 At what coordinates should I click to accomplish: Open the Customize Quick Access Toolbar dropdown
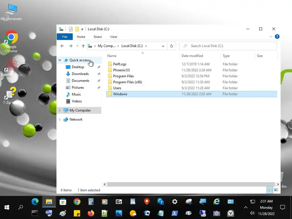point(82,29)
